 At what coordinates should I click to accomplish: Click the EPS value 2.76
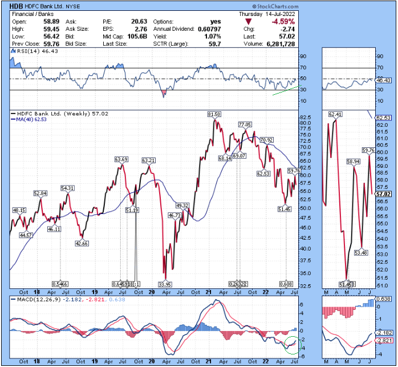[142, 29]
